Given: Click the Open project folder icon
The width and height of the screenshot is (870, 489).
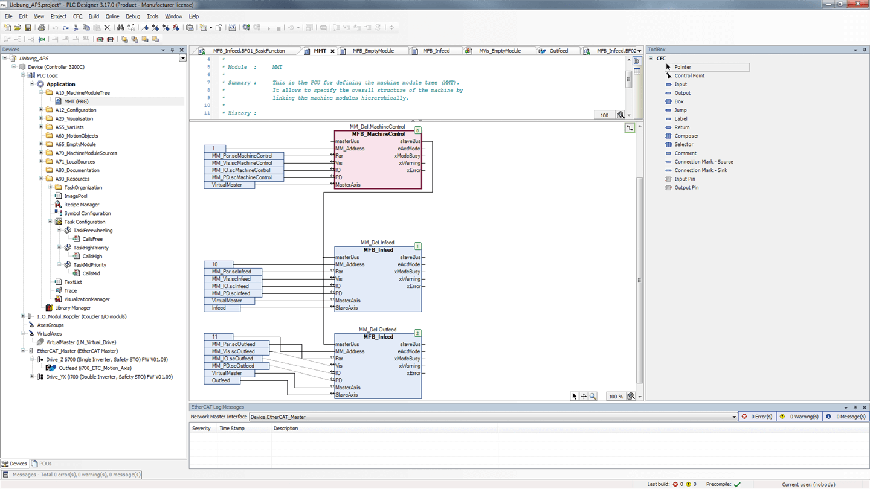Looking at the screenshot, I should tap(18, 28).
